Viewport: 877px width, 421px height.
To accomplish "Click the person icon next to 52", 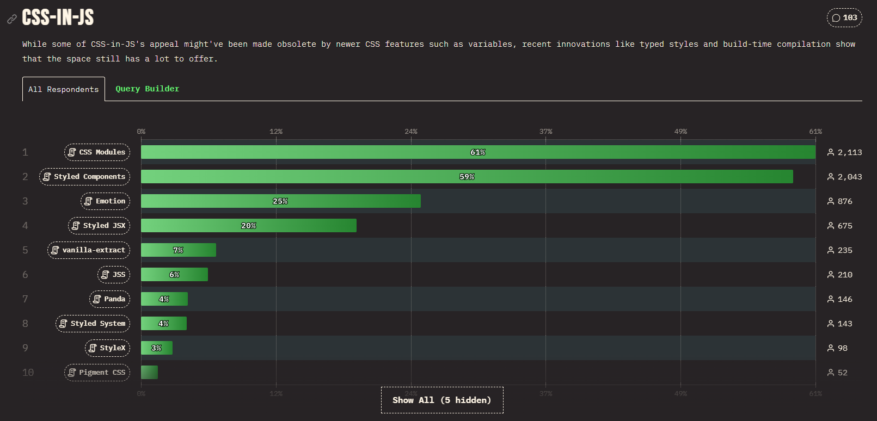I will (831, 373).
